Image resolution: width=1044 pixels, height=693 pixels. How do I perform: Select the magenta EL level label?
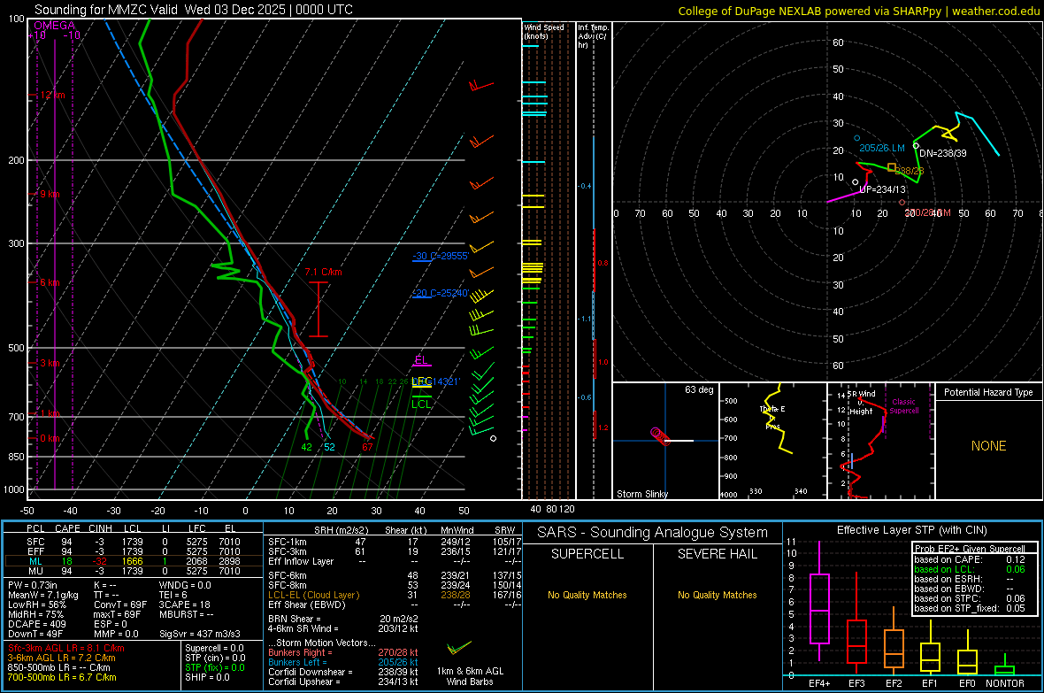[421, 360]
